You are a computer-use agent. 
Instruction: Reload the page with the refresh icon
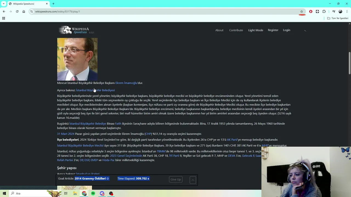17,11
